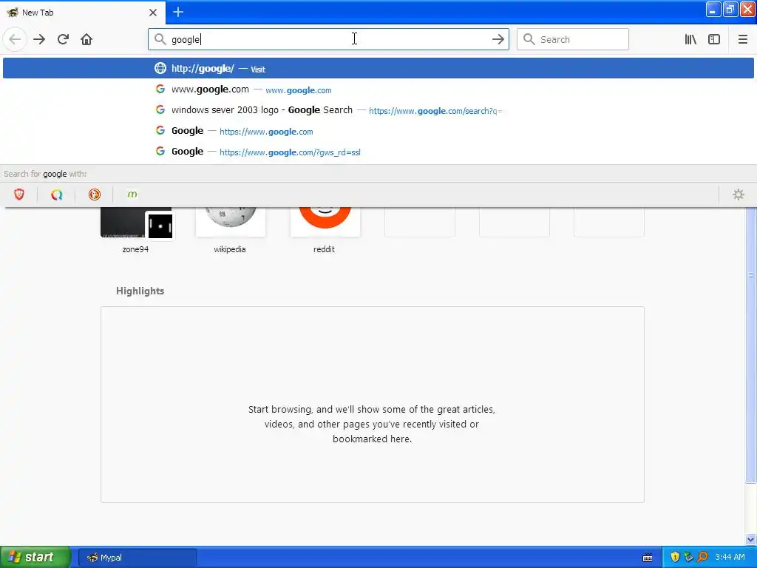Select the Google gws_rd=ssl suggestion
Viewport: 757px width, 568px height.
click(x=378, y=152)
